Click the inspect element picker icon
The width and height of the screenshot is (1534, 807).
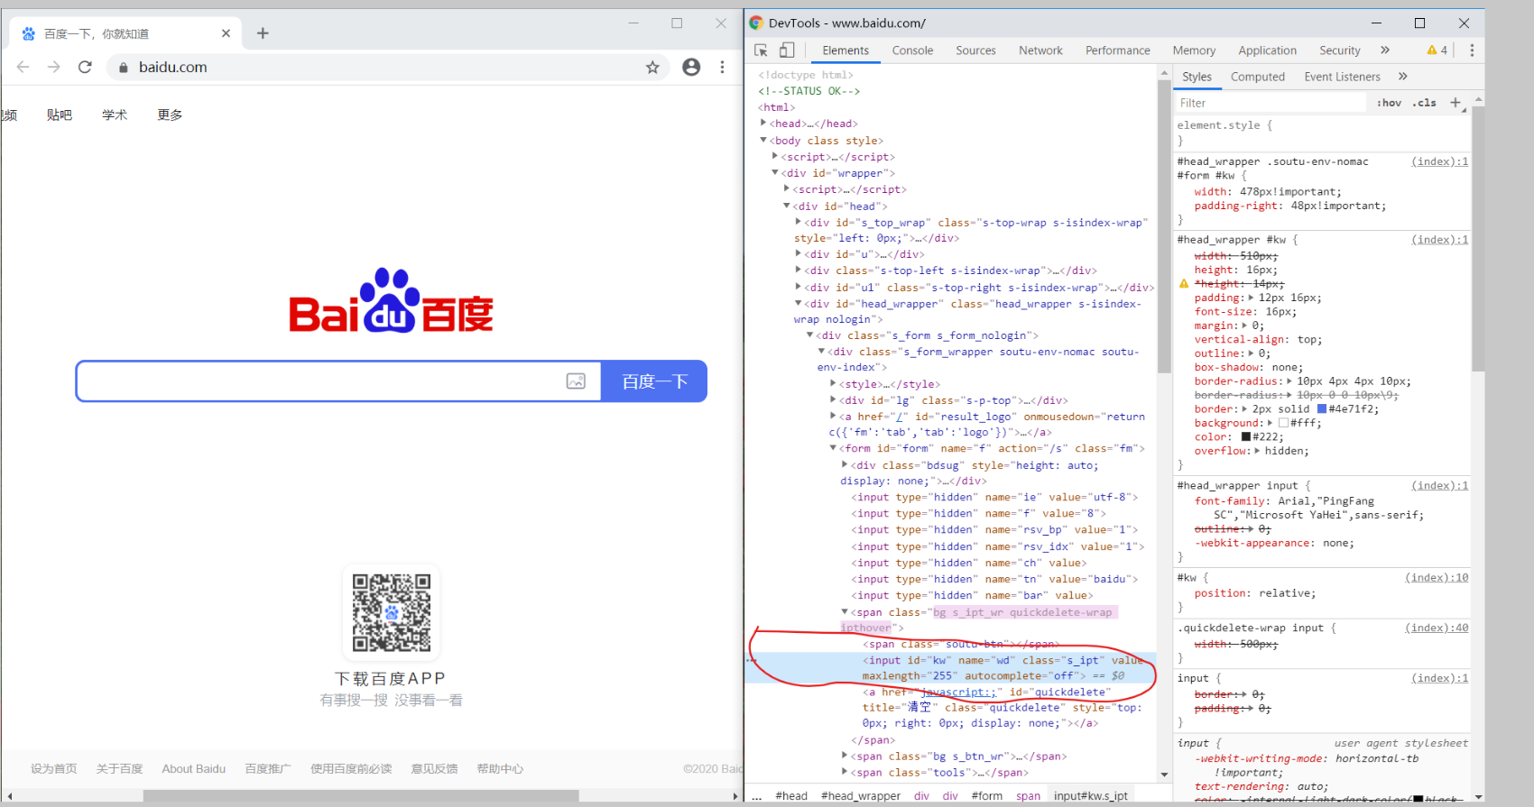[761, 50]
